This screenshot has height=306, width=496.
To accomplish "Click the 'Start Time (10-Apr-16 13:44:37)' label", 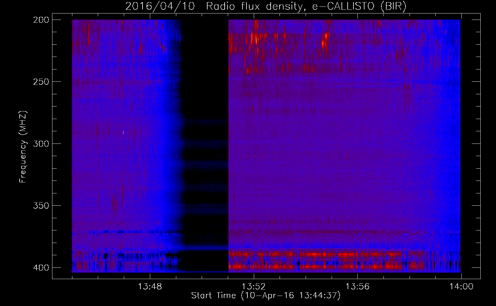I will [x=266, y=296].
